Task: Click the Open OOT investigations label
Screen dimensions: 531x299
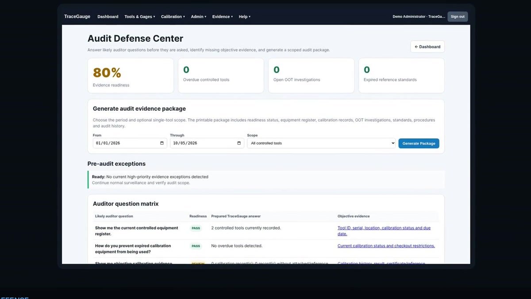Action: click(x=297, y=80)
